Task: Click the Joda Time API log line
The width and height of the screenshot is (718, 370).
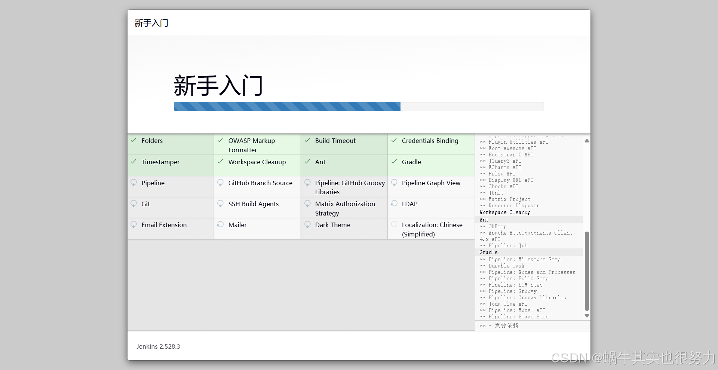Action: pos(503,304)
